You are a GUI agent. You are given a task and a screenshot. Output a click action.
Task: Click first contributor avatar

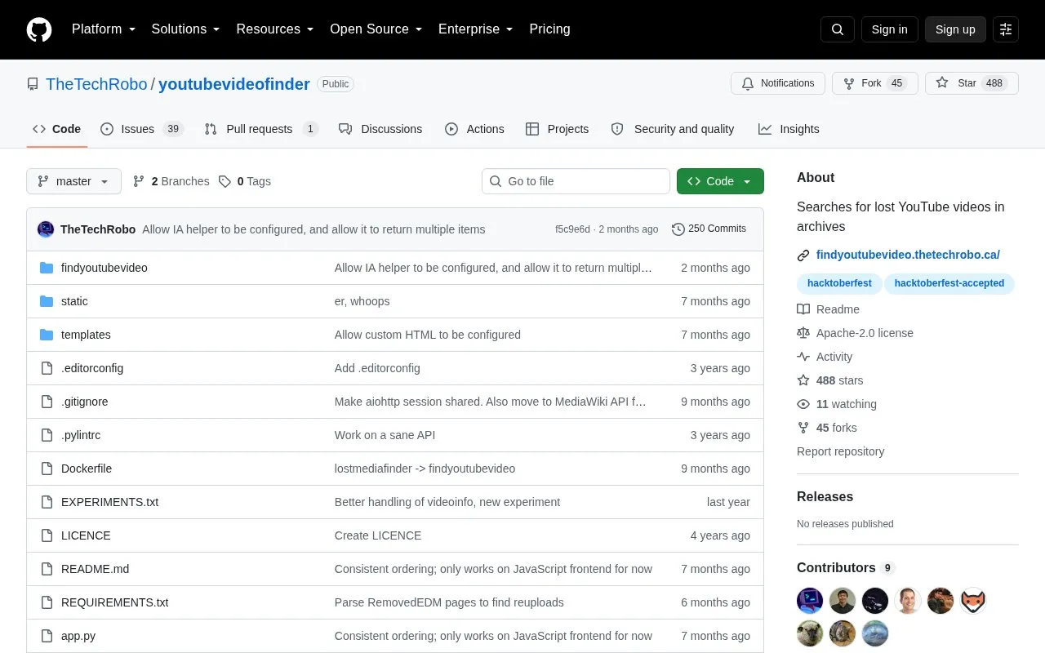810,601
